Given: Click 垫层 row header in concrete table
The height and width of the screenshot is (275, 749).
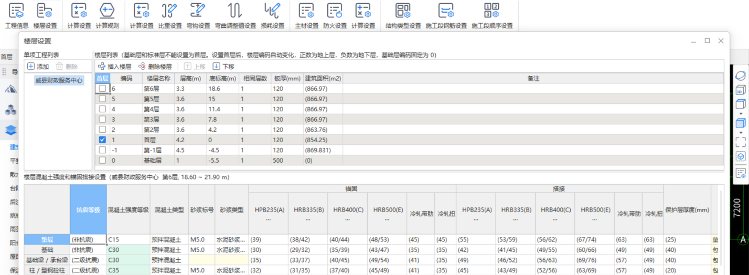Looking at the screenshot, I should pyautogui.click(x=47, y=239).
